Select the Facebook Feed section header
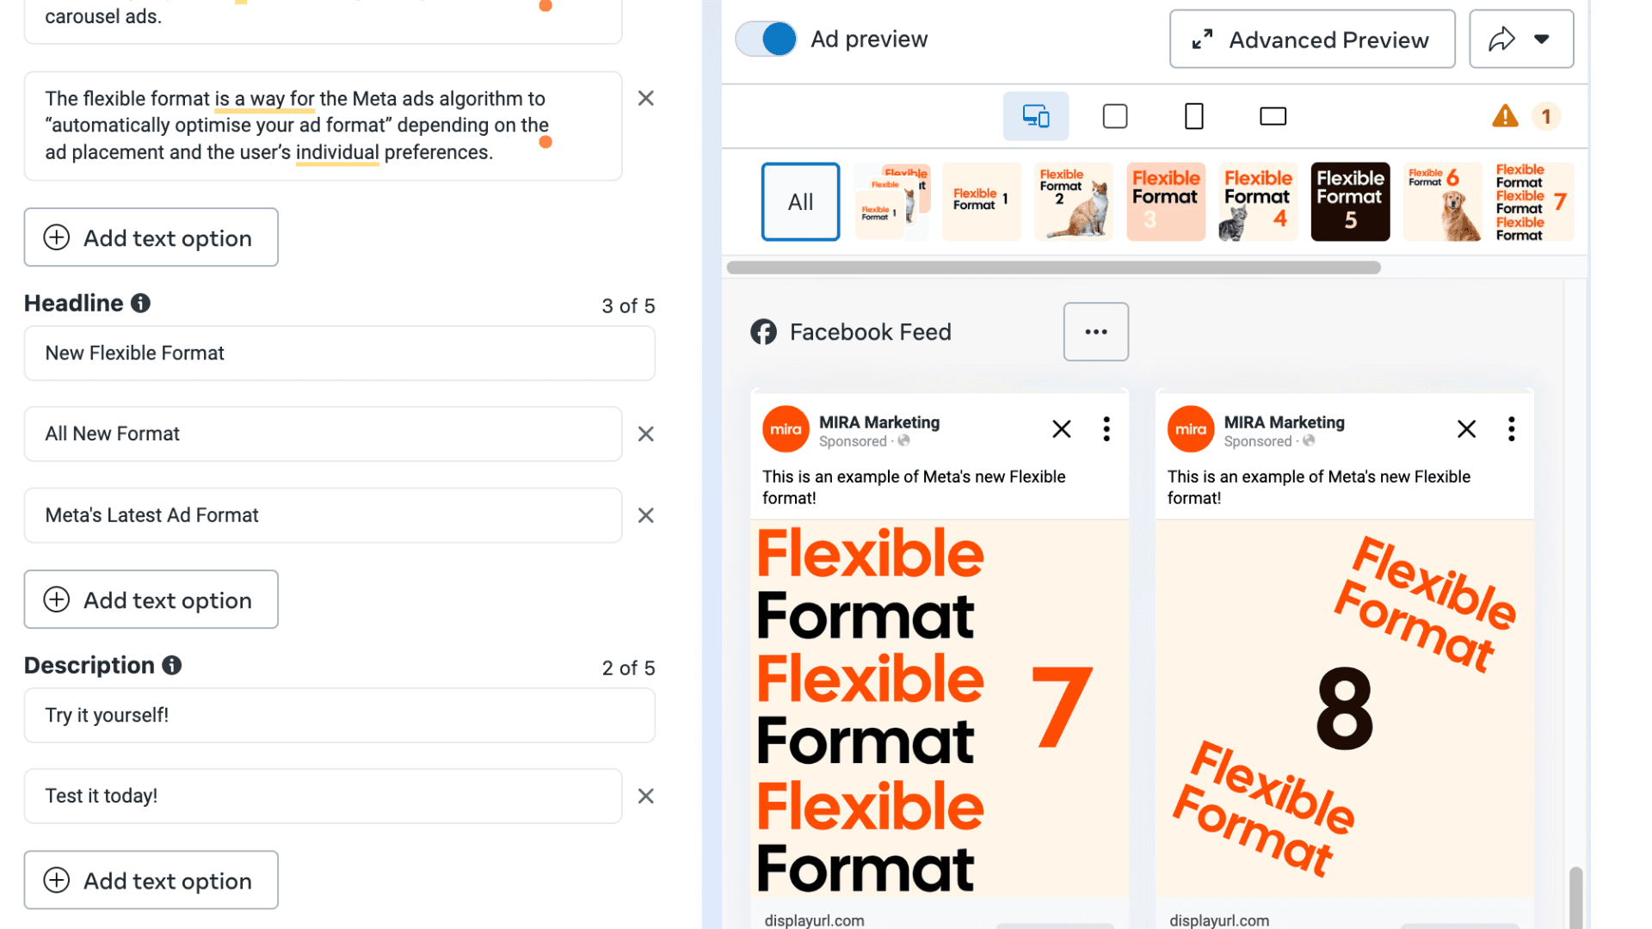Image resolution: width=1652 pixels, height=929 pixels. point(870,331)
